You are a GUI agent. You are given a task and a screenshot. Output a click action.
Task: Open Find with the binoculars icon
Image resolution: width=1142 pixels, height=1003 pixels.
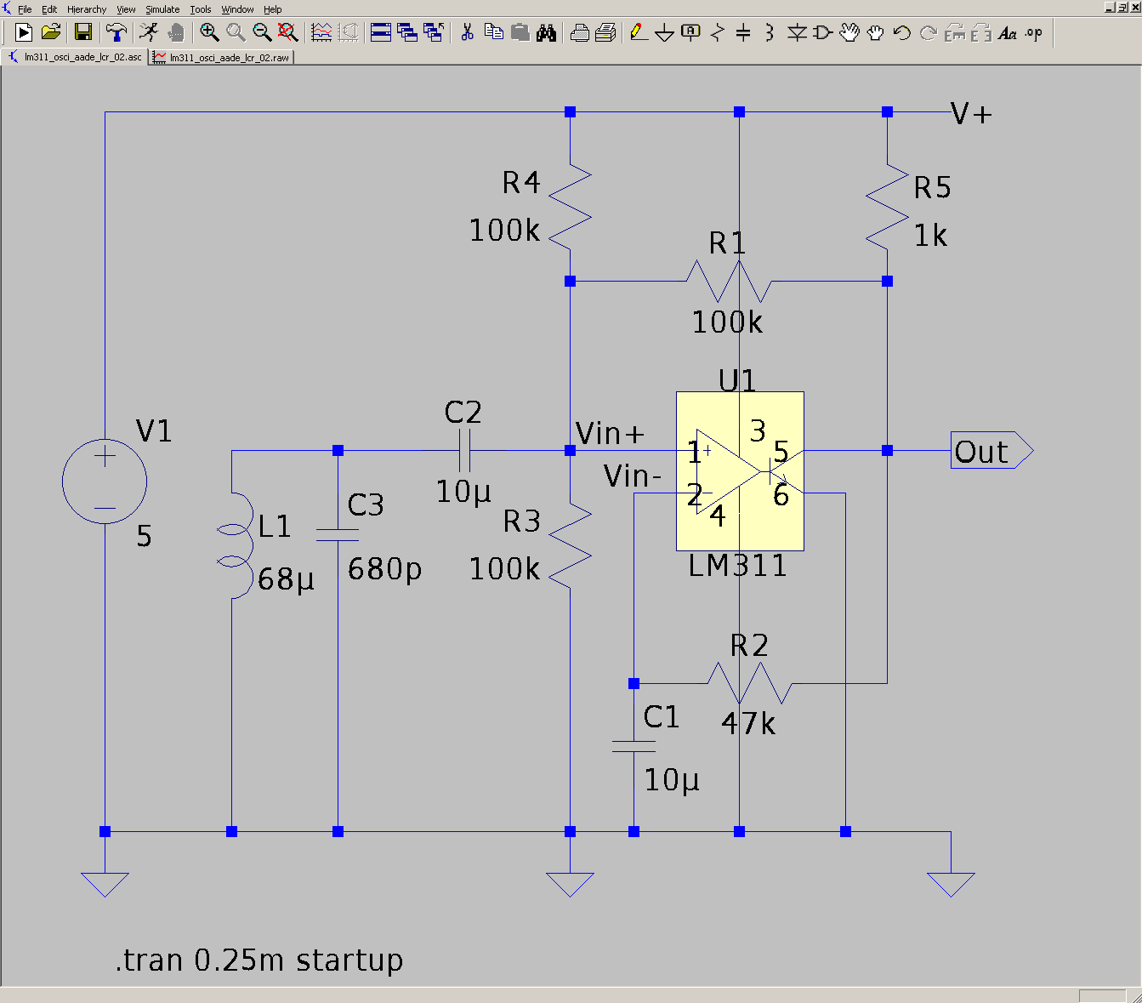coord(546,32)
